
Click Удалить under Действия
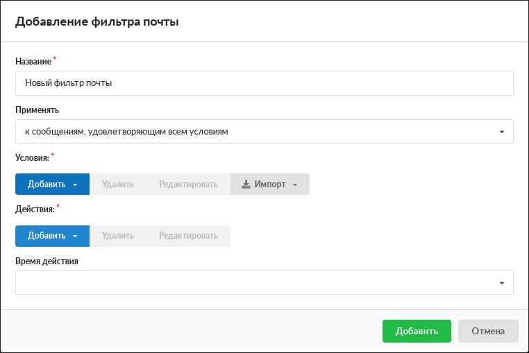pos(118,236)
